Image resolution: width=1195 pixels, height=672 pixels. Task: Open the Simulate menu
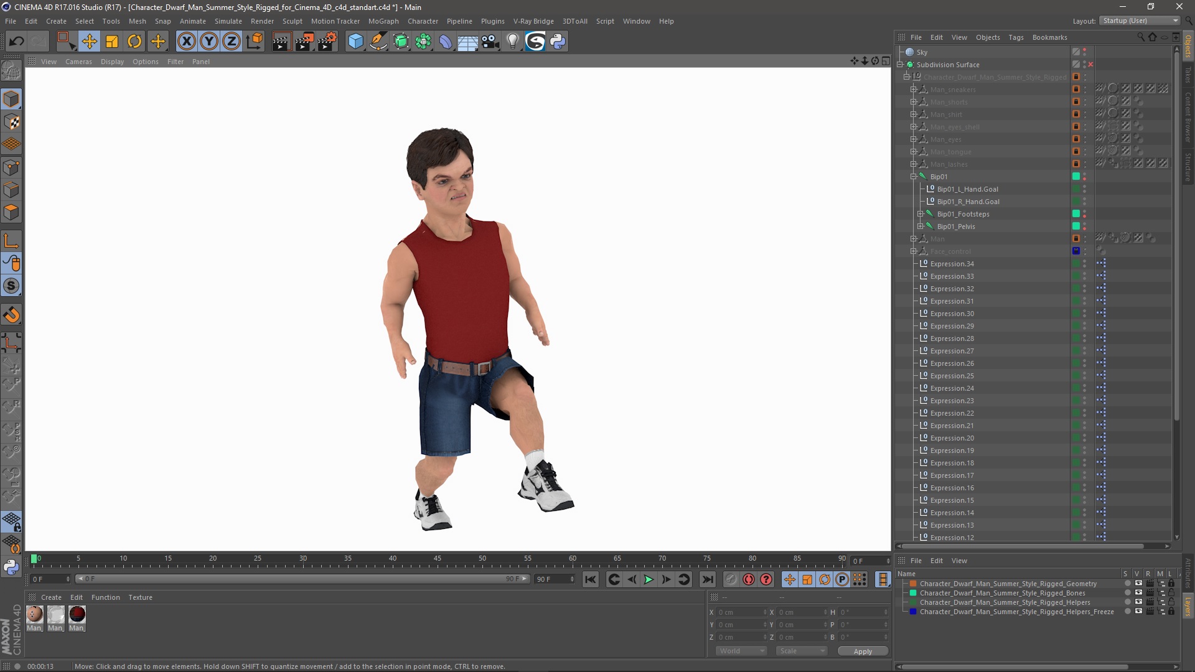(x=228, y=21)
